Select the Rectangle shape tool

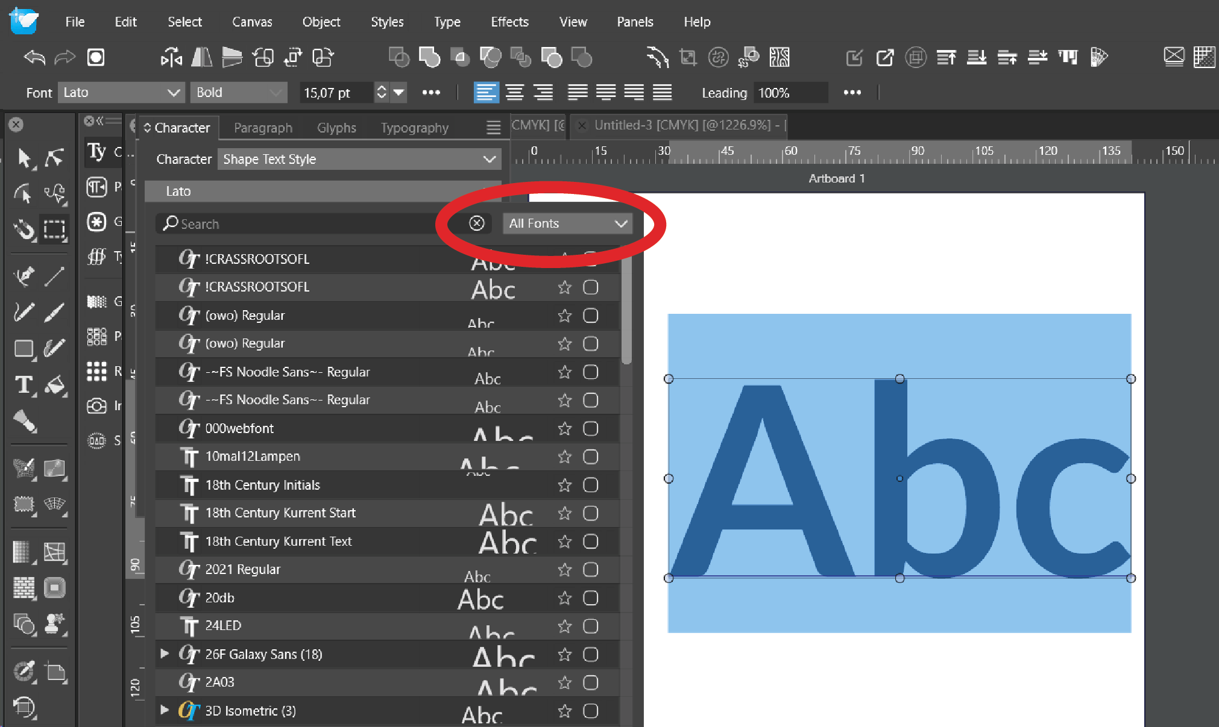click(23, 349)
